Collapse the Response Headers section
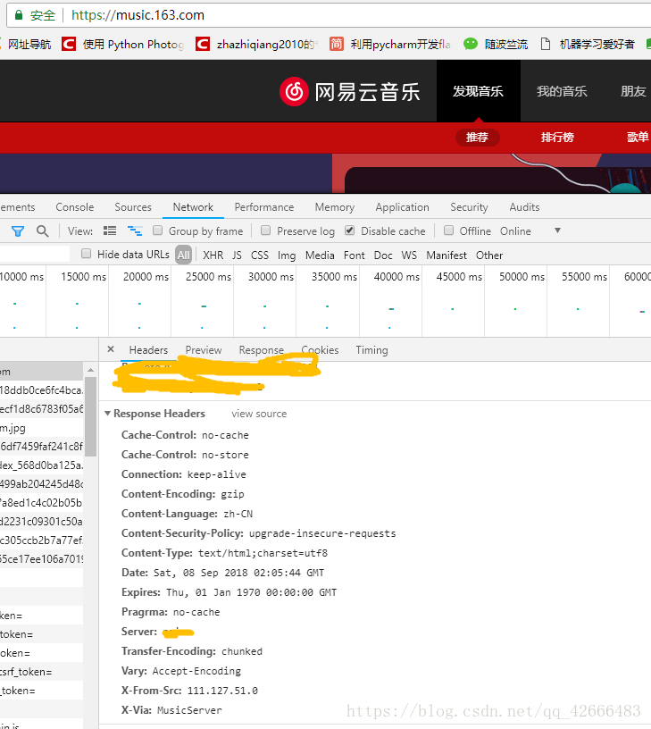Image resolution: width=651 pixels, height=729 pixels. click(x=108, y=414)
